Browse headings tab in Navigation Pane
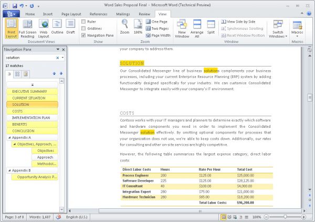 (x=9, y=74)
